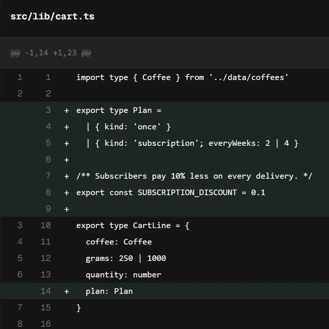Image resolution: width=329 pixels, height=329 pixels.
Task: Click new line number 16
Action: click(46, 324)
